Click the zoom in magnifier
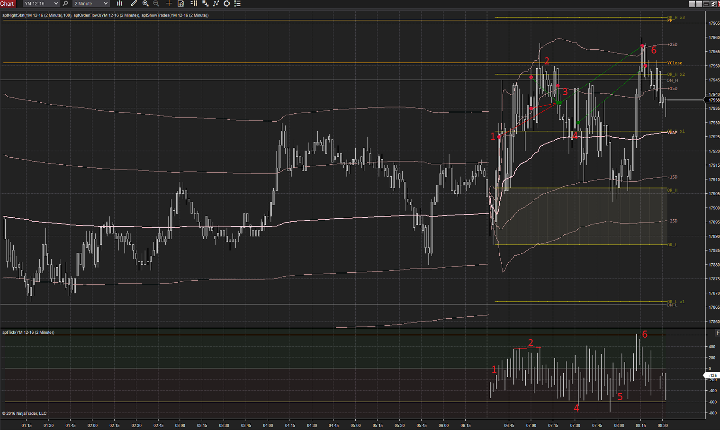Image resolution: width=720 pixels, height=430 pixels. (145, 4)
